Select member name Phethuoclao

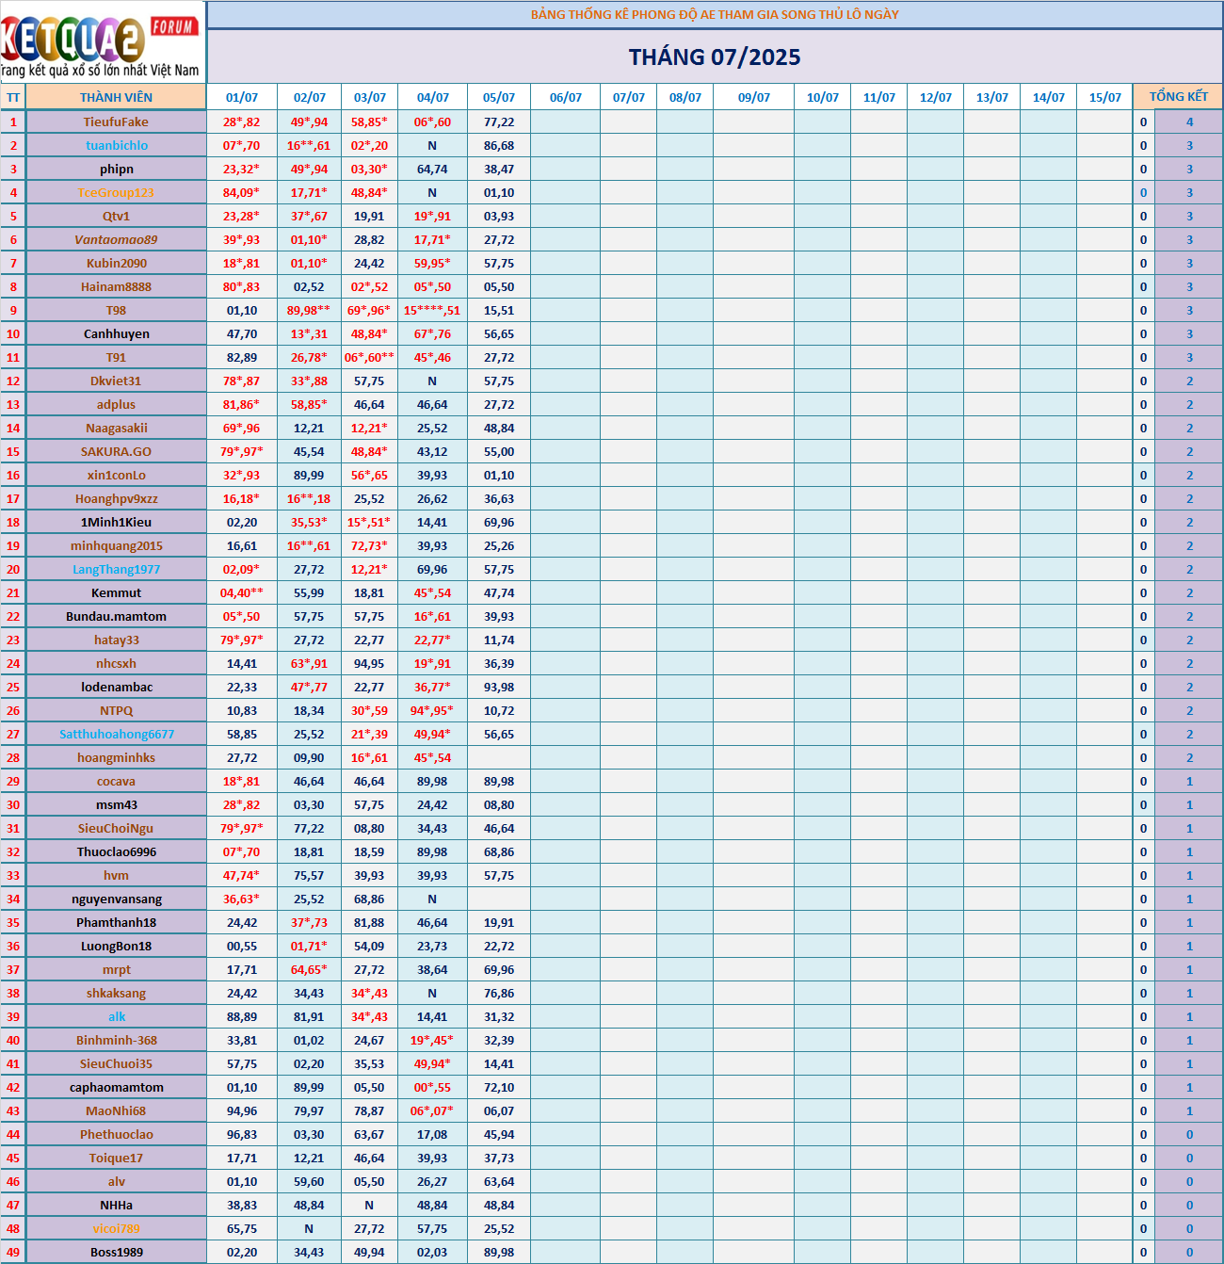[x=116, y=1134]
